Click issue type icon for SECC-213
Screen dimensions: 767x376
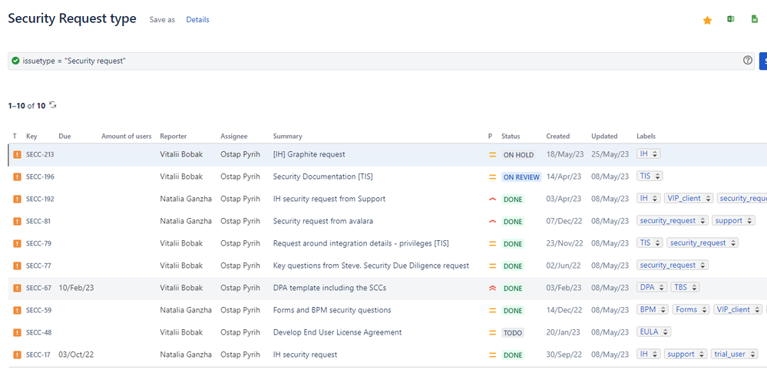click(x=17, y=154)
